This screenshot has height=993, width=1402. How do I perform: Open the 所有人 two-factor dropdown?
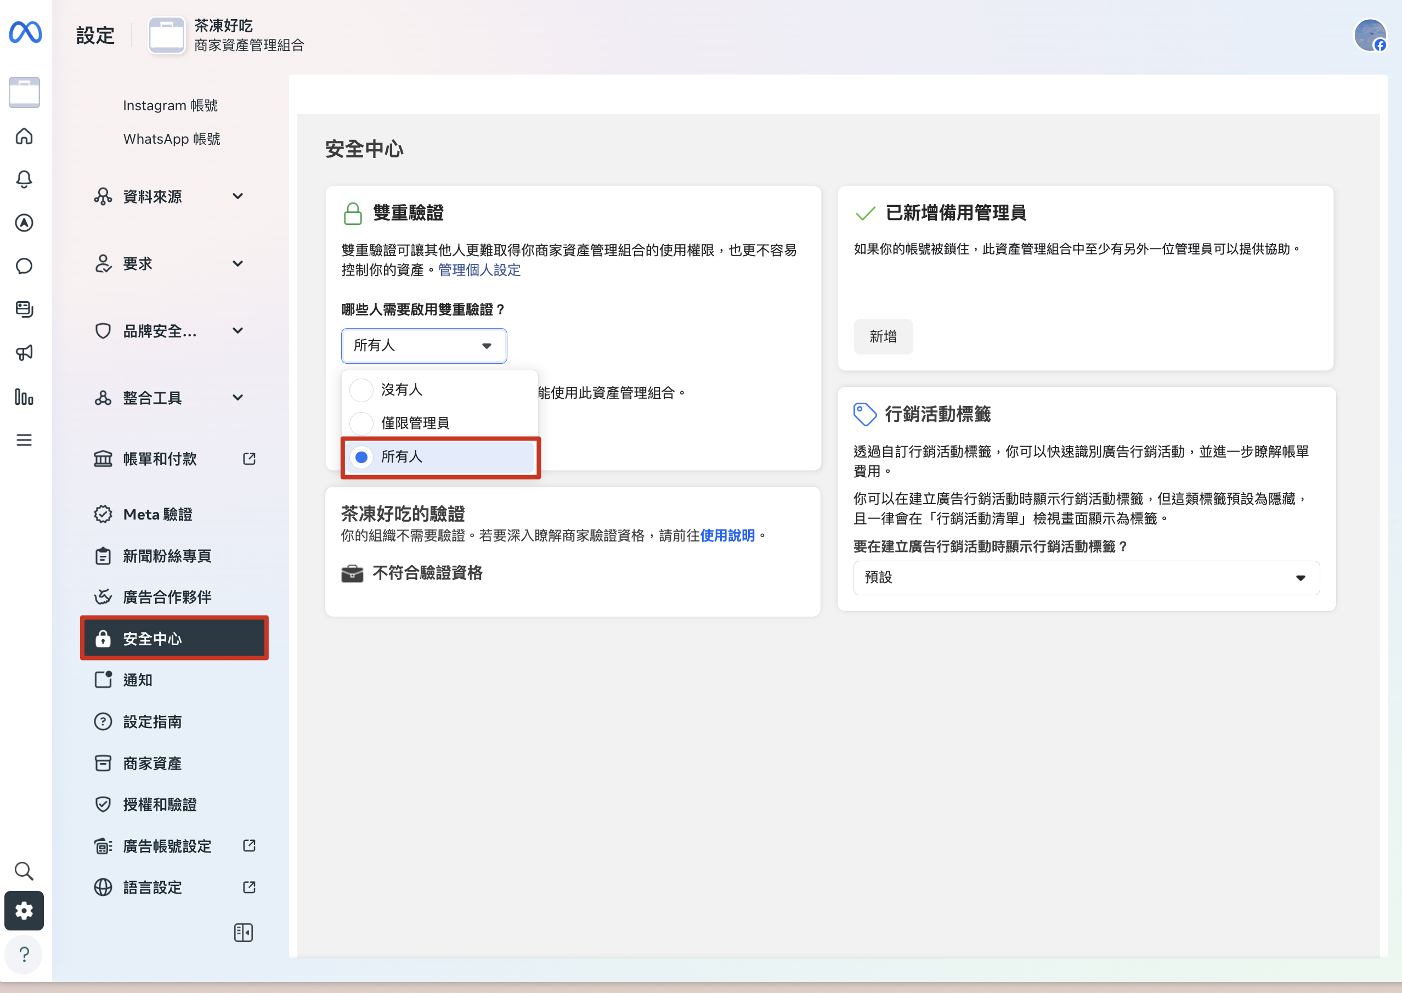423,346
